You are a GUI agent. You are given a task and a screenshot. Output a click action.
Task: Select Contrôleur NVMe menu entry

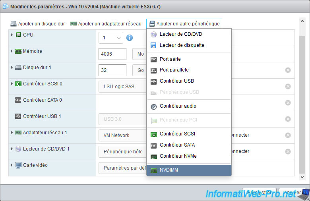[x=178, y=156]
